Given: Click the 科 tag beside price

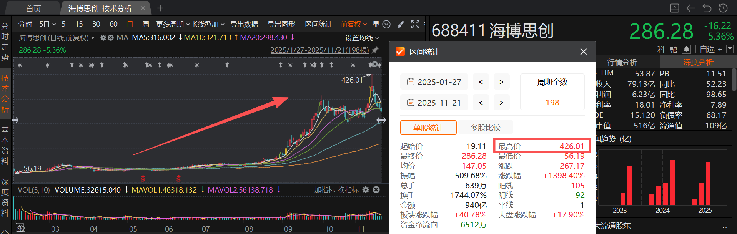Looking at the screenshot, I should 661,50.
